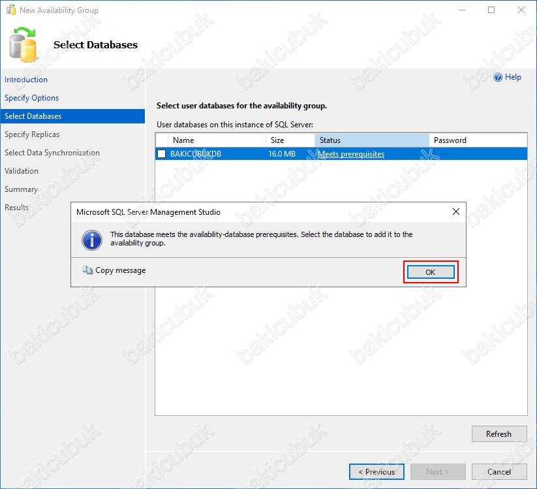Go to the Introduction page
Image resolution: width=537 pixels, height=489 pixels.
pyautogui.click(x=26, y=80)
